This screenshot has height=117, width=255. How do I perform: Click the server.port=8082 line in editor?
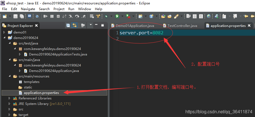[141, 33]
